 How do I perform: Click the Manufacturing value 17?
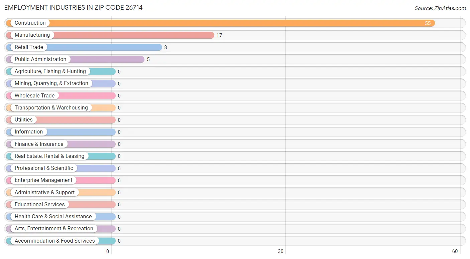point(219,35)
